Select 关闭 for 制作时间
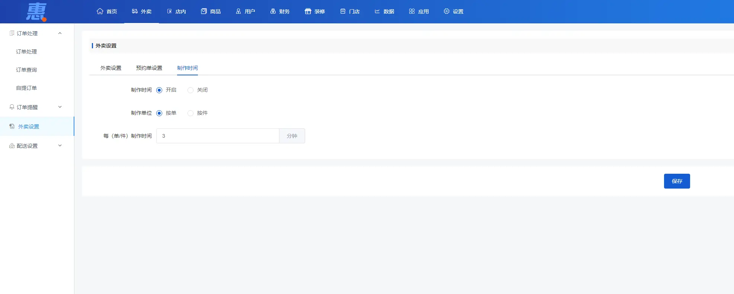Viewport: 734px width, 294px height. point(190,90)
